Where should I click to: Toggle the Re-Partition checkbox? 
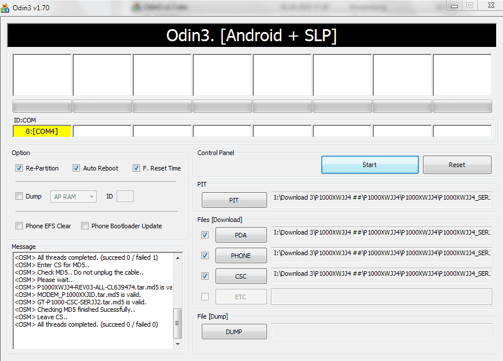pos(19,168)
